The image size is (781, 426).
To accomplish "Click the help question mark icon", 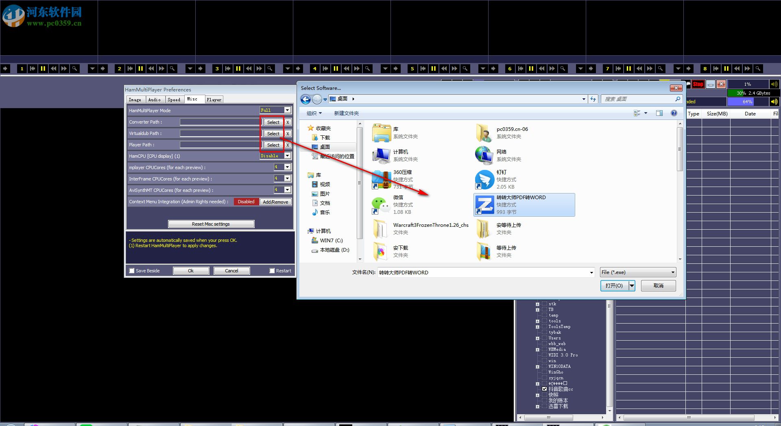I will 674,113.
